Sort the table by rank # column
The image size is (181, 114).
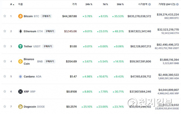[x=11, y=5]
